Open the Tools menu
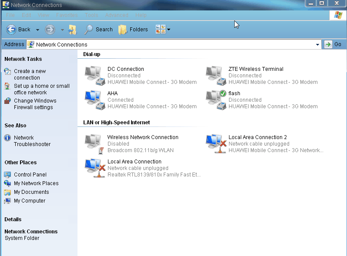The image size is (347, 256). click(91, 15)
